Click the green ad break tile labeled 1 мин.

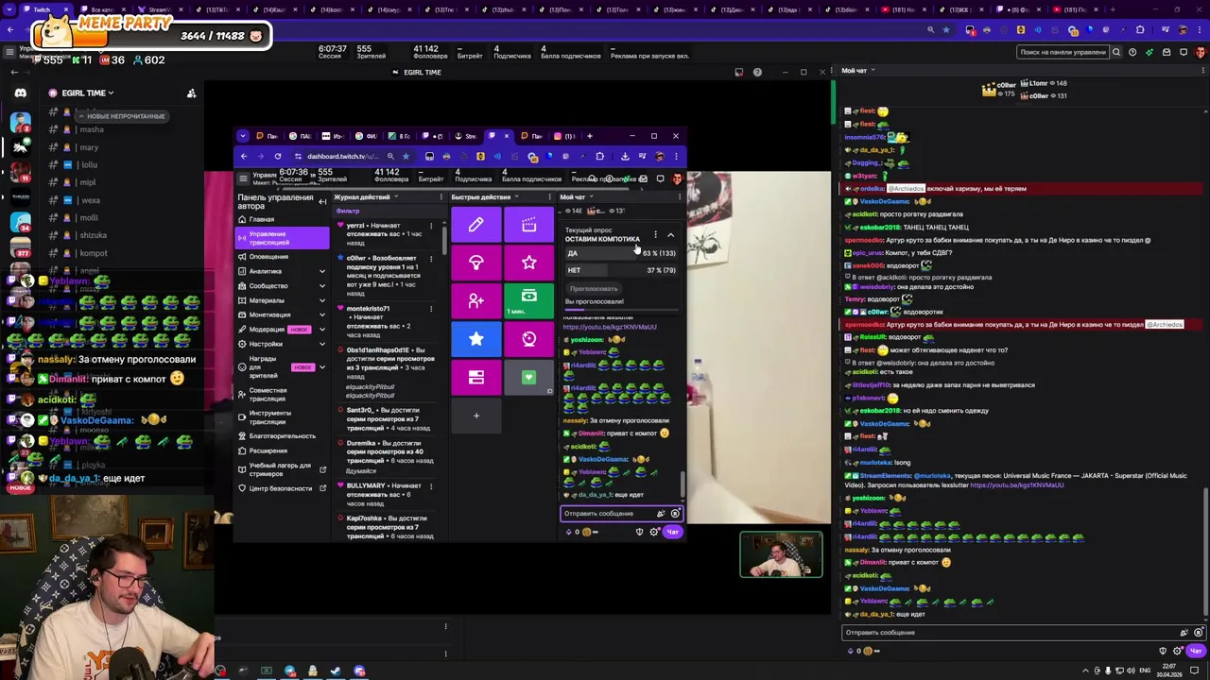[528, 300]
